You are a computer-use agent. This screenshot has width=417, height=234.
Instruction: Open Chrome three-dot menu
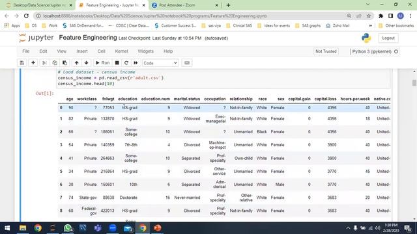410,16
